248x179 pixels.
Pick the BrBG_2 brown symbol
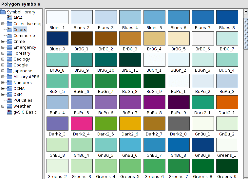106,38
